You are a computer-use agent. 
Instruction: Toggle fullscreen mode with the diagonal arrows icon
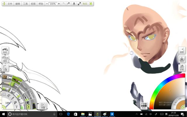click(x=79, y=4)
